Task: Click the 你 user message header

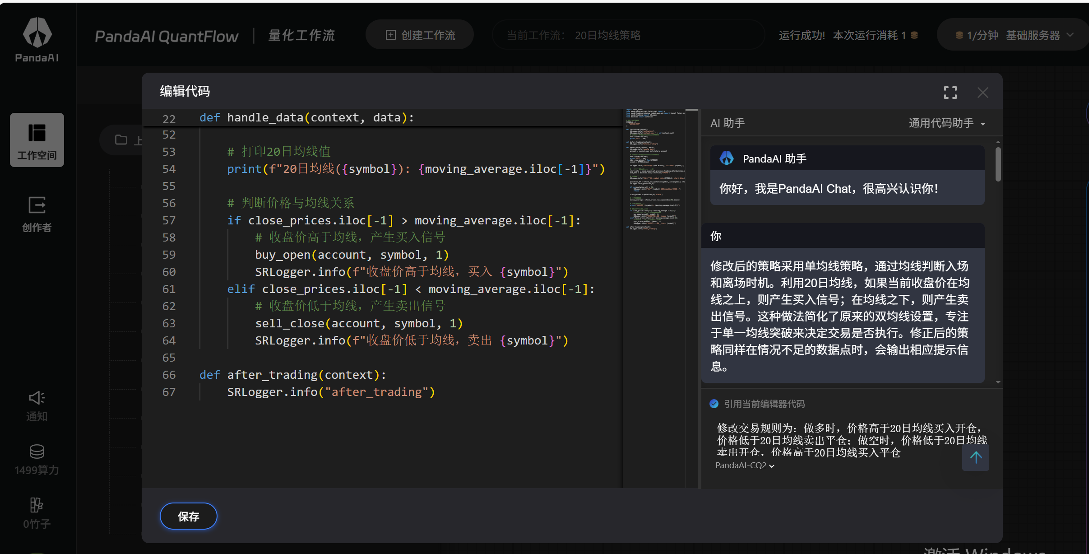Action: coord(843,236)
